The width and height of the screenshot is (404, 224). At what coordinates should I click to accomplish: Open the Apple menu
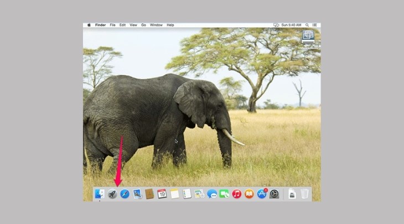coord(87,25)
